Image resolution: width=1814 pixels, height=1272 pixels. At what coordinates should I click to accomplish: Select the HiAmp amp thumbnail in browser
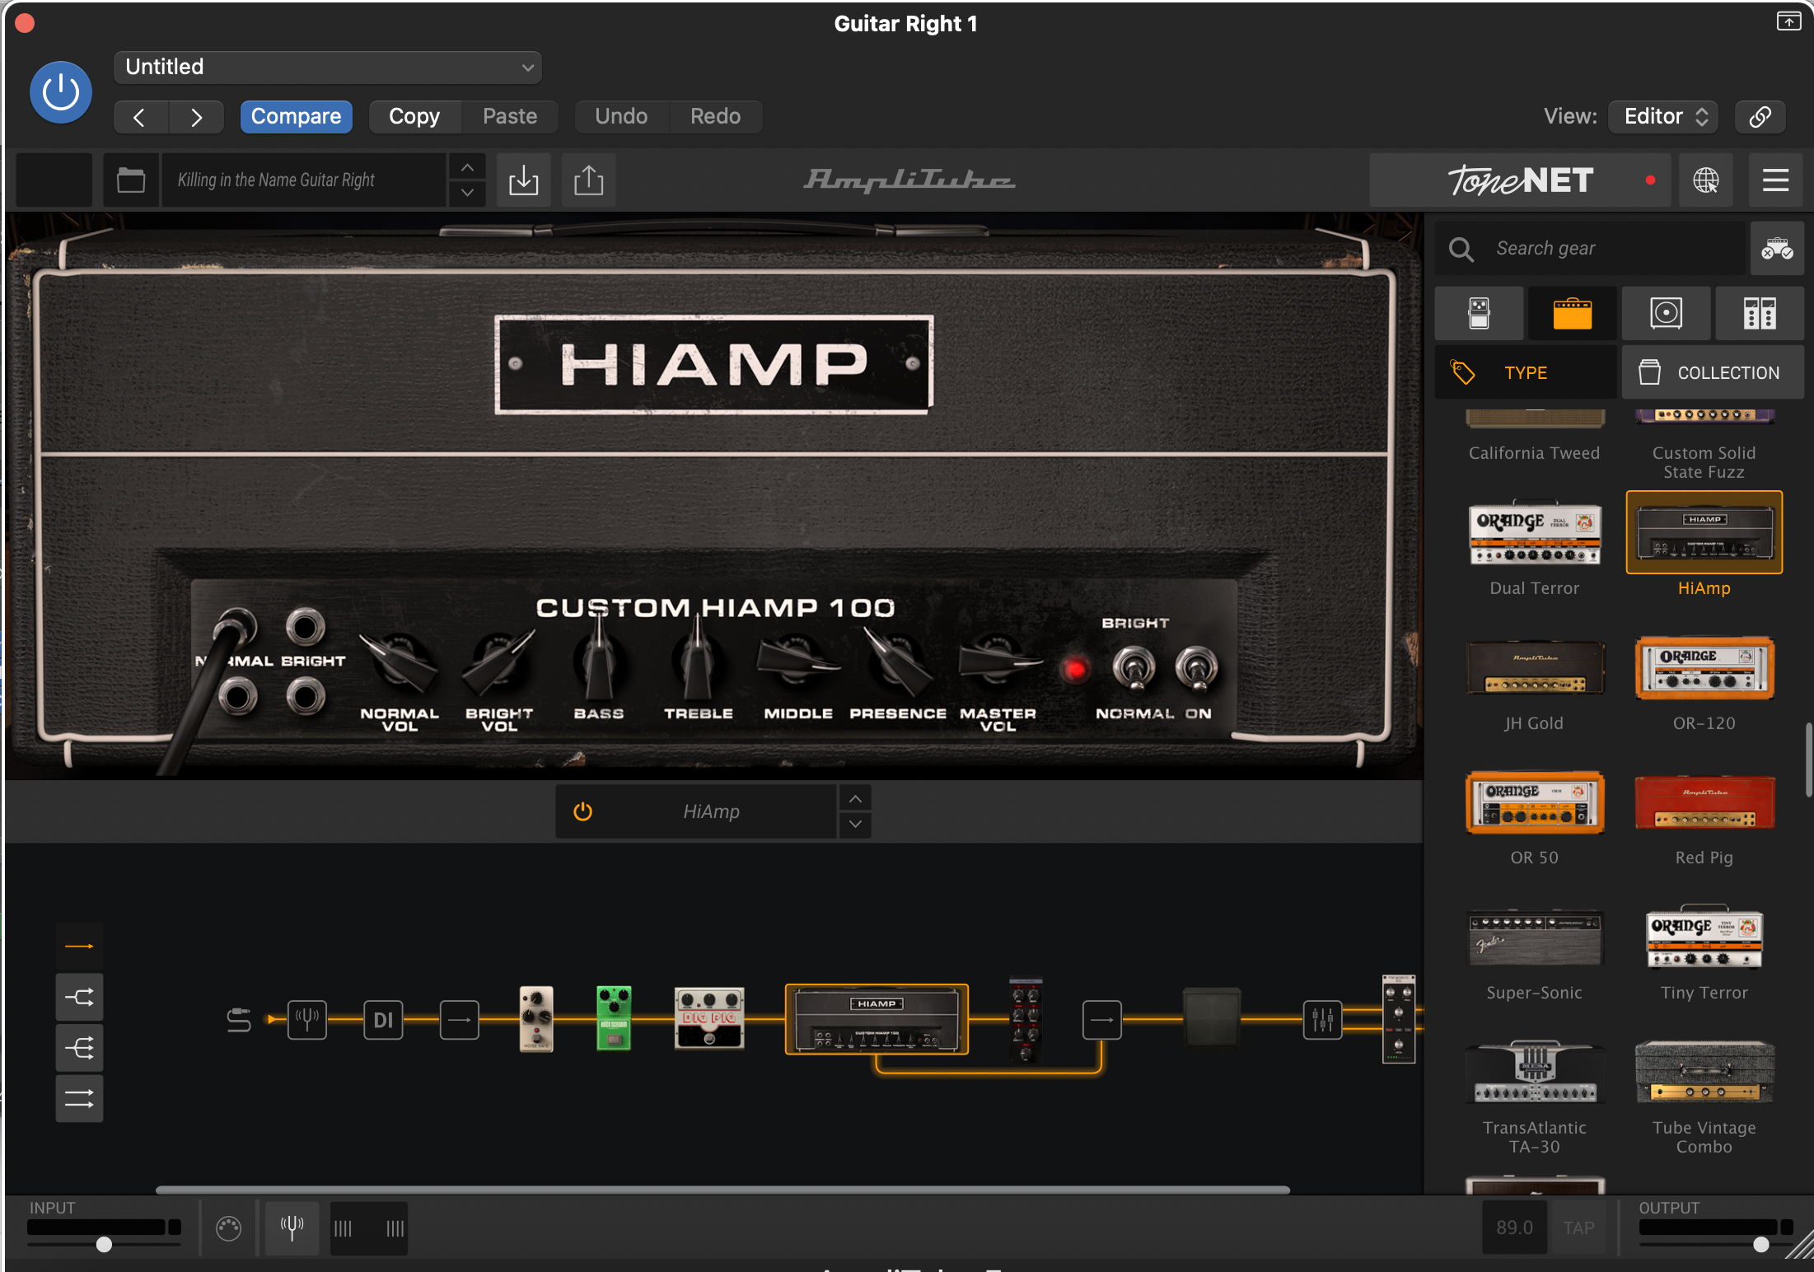pyautogui.click(x=1704, y=533)
